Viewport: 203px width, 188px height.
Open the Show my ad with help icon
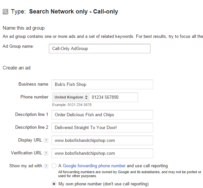(46, 166)
